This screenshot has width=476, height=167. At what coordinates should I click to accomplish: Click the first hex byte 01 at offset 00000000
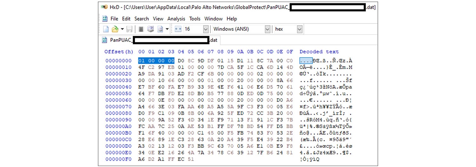click(142, 61)
